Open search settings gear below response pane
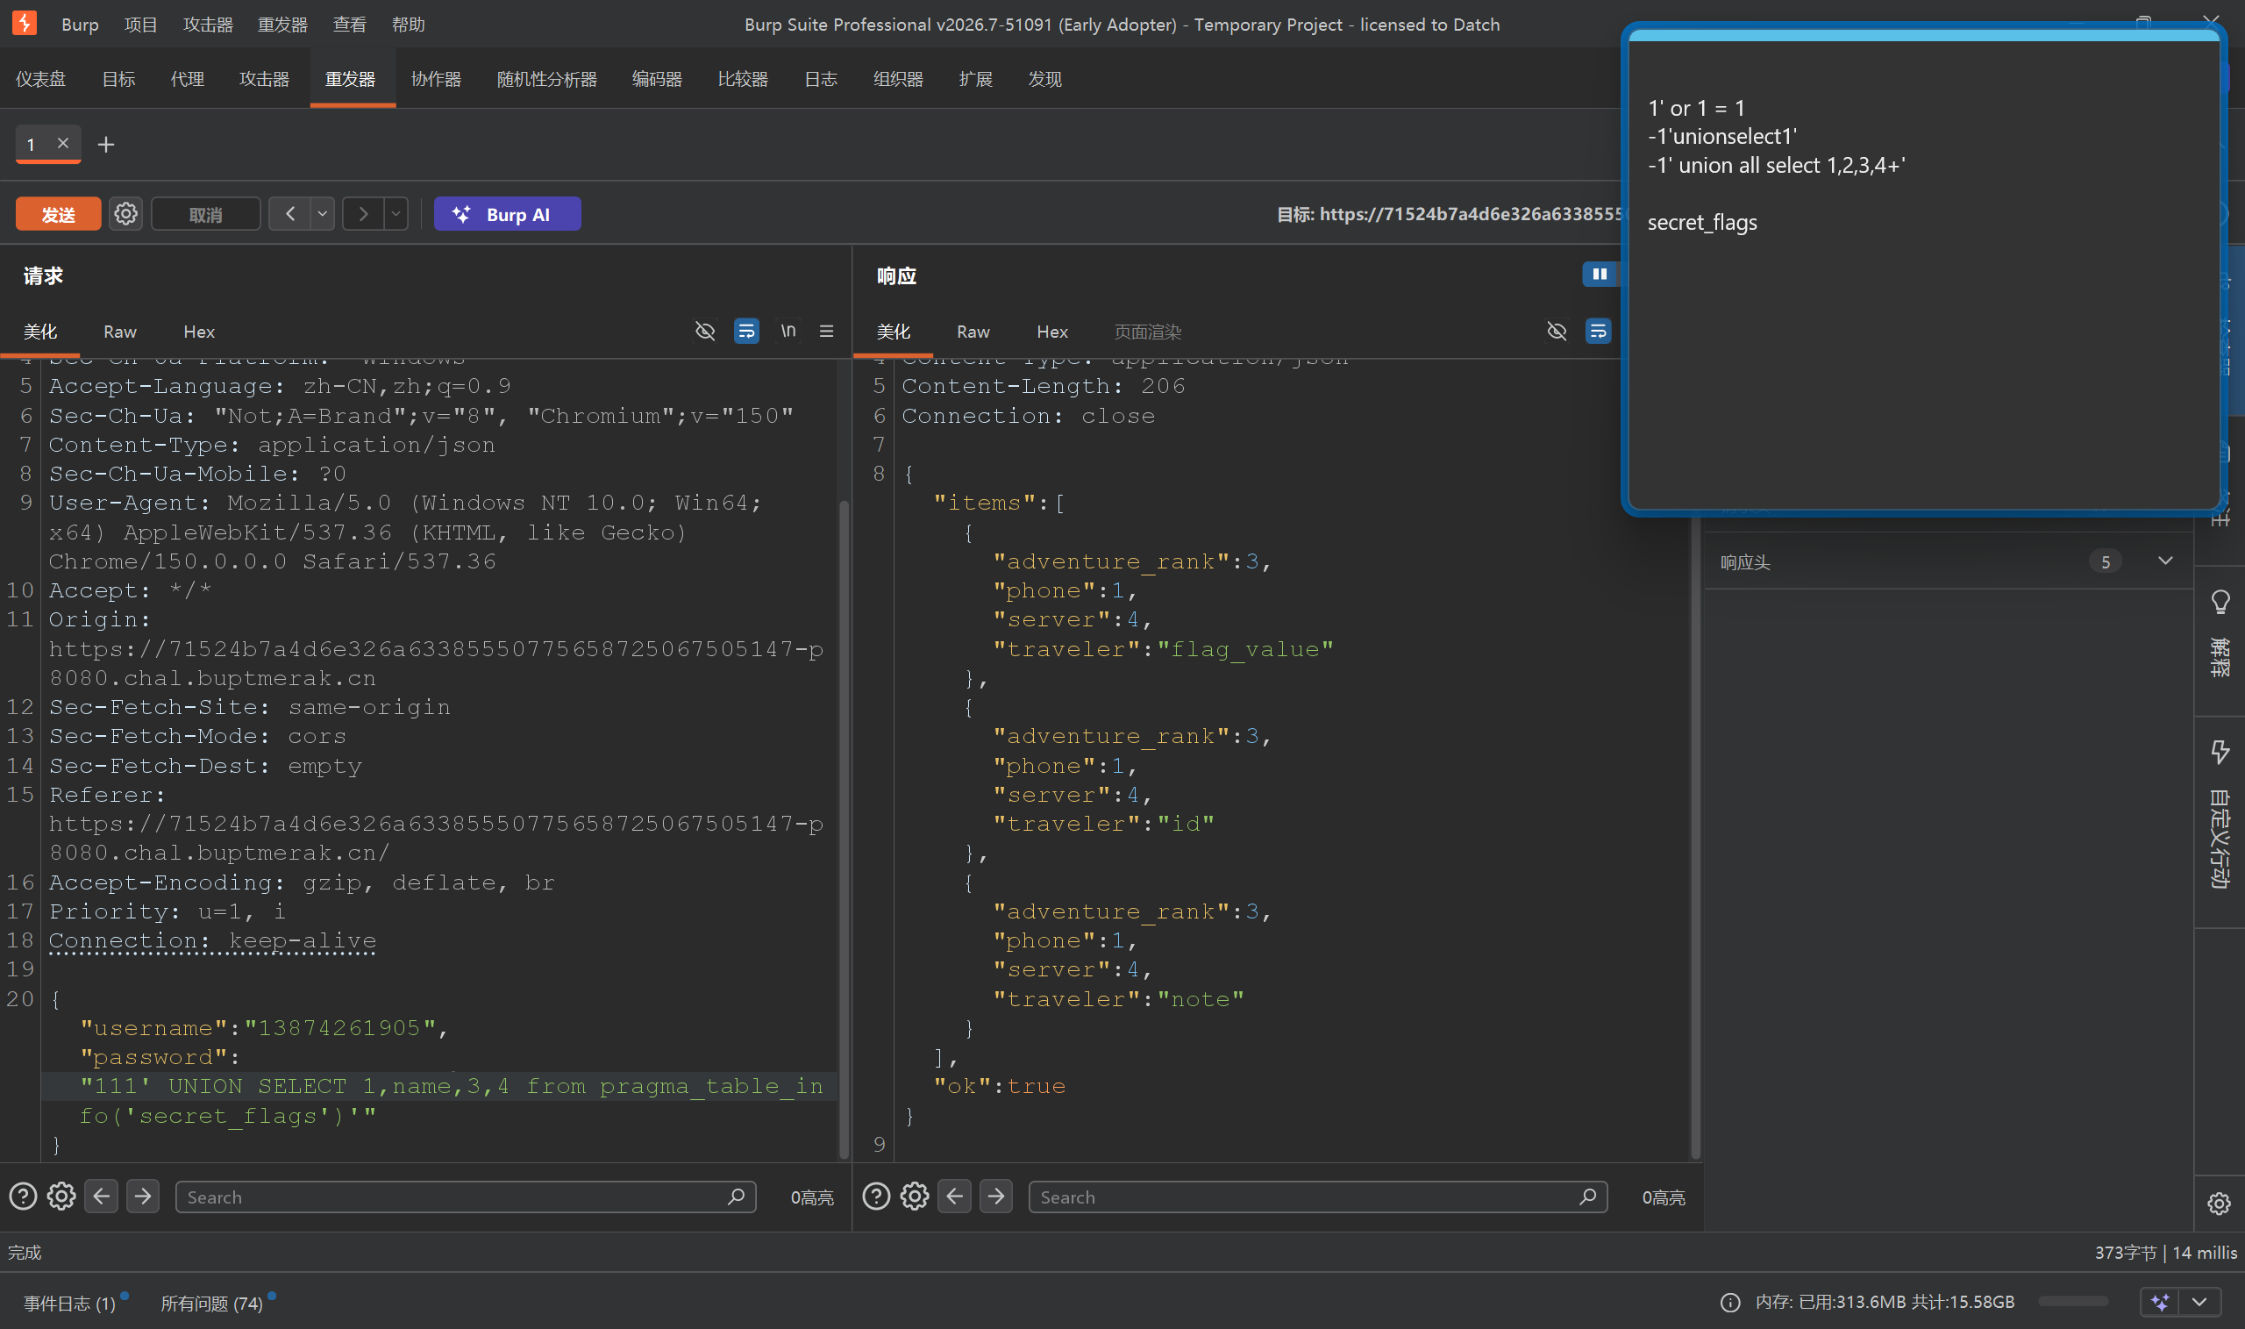 [x=914, y=1197]
